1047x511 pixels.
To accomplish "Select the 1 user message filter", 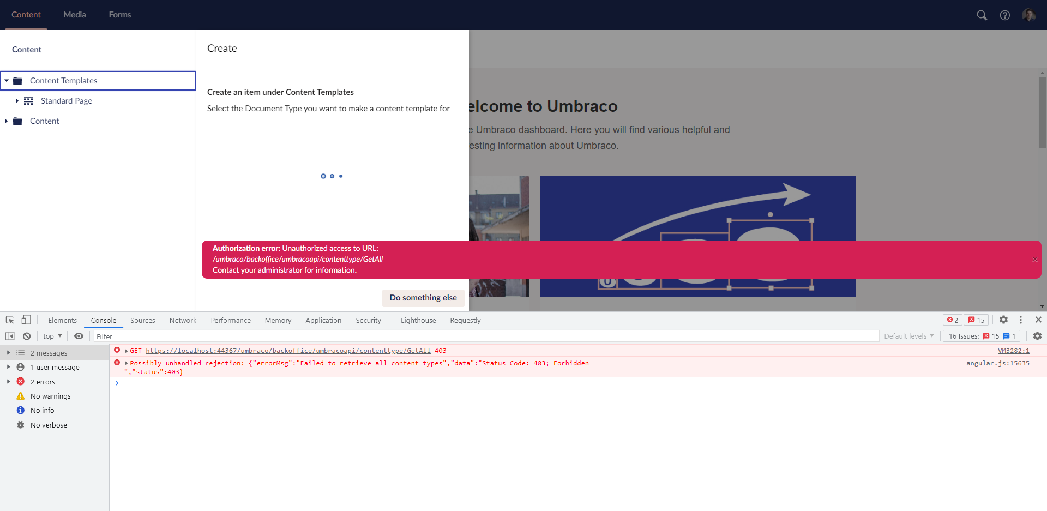I will (x=55, y=367).
